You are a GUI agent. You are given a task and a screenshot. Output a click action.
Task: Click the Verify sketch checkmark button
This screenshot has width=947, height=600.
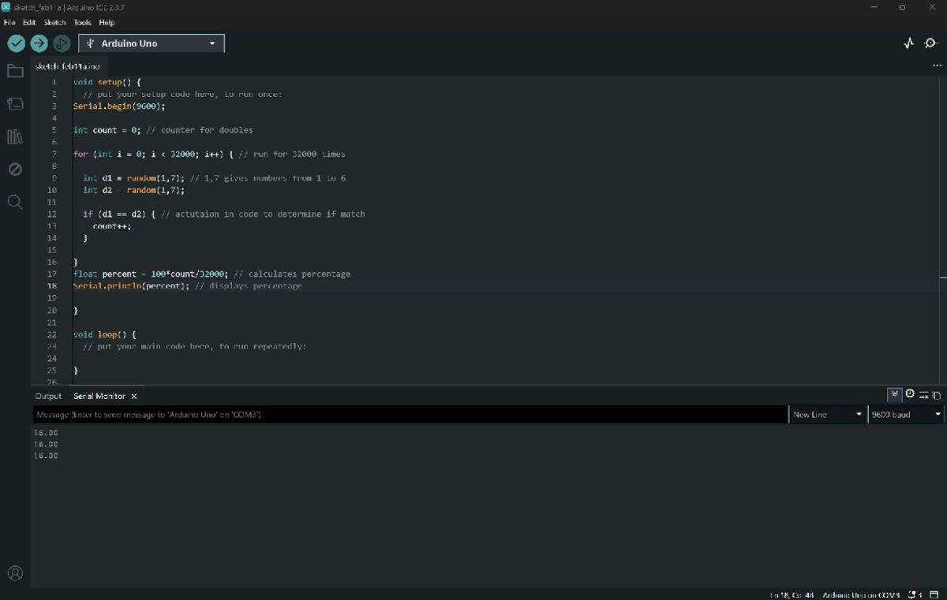point(16,43)
